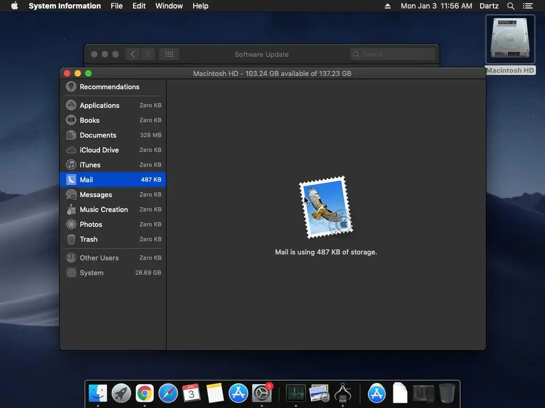The image size is (545, 408).
Task: Open the Recommendations lightbulb icon in sidebar
Action: tap(71, 87)
